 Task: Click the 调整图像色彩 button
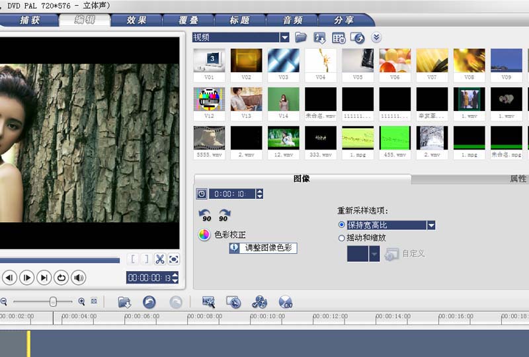pos(263,248)
